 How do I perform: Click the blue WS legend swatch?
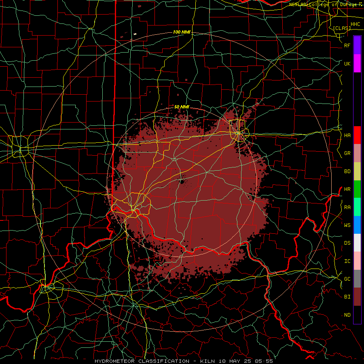click(x=357, y=225)
